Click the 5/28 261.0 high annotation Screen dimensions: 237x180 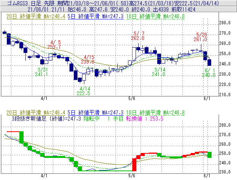click(x=201, y=37)
